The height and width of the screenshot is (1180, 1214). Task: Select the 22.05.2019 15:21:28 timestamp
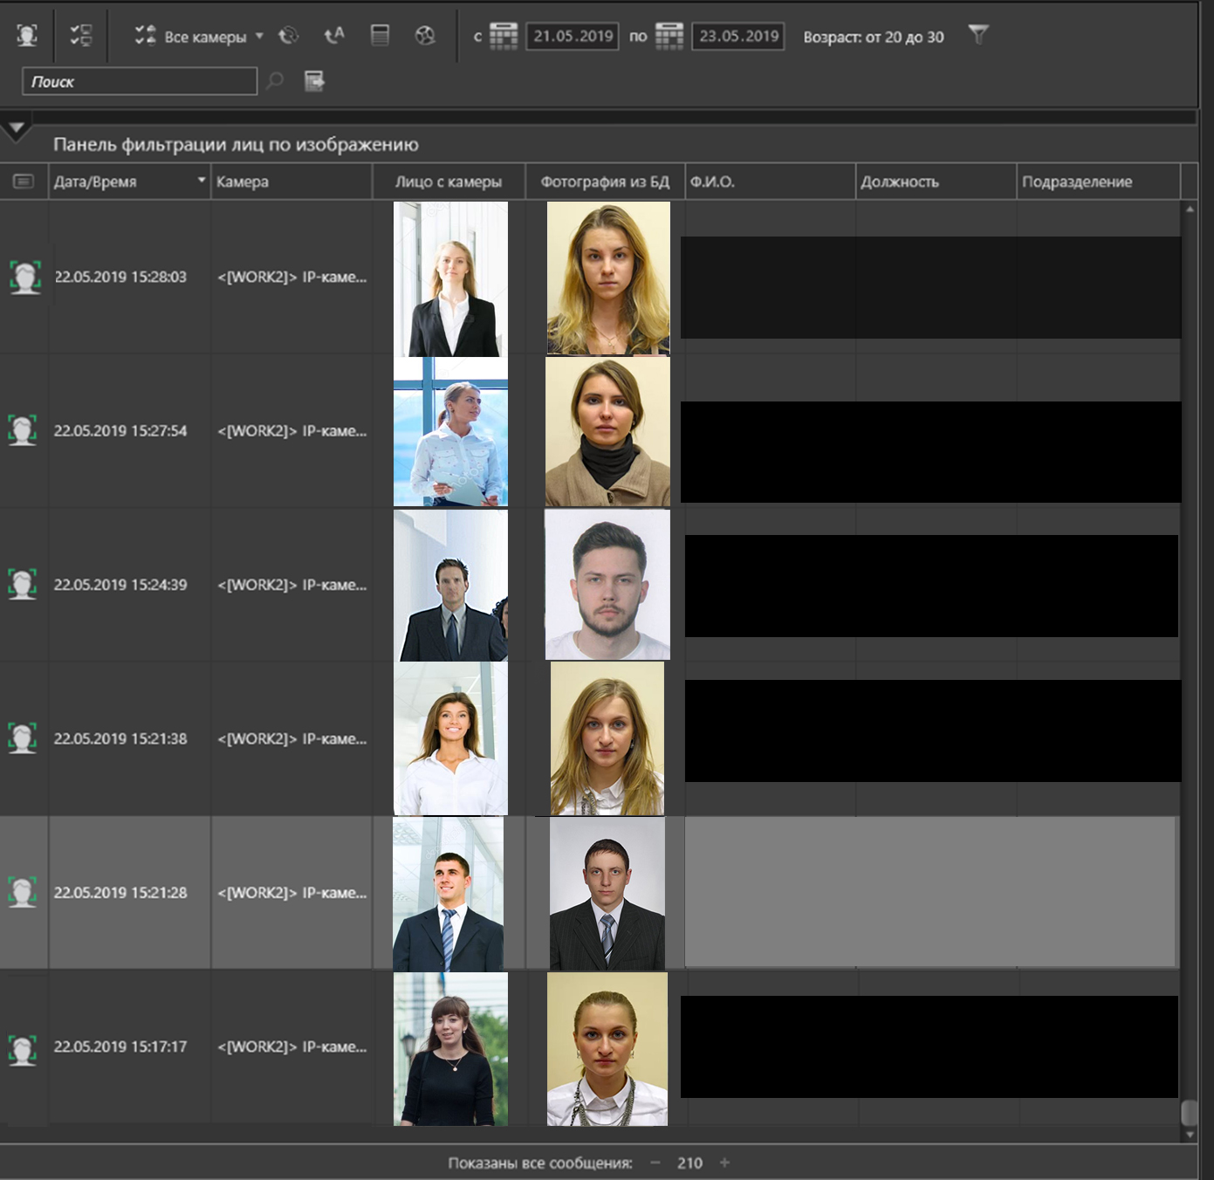[120, 893]
